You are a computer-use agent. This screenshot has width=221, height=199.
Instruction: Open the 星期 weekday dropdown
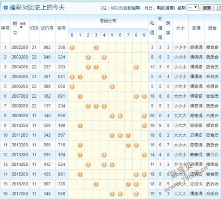(193, 8)
